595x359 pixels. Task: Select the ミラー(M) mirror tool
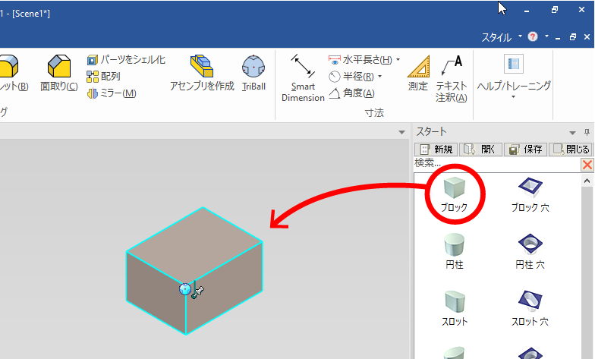click(x=112, y=93)
